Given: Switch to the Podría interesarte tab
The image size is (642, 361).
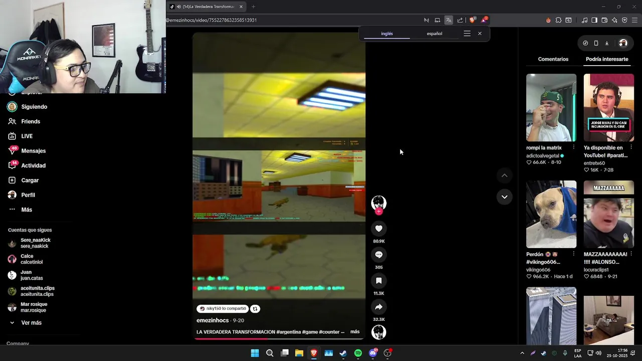Looking at the screenshot, I should click(x=607, y=59).
